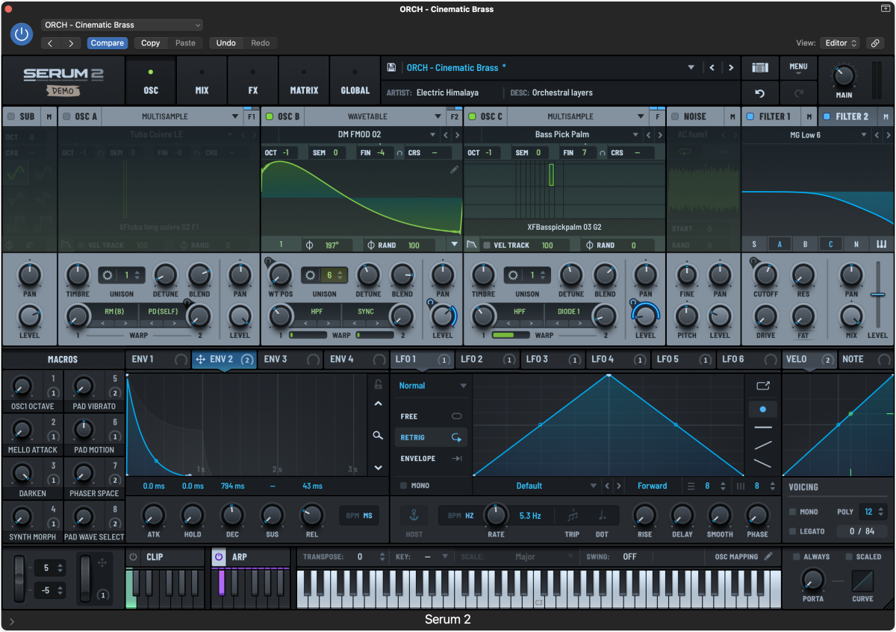The height and width of the screenshot is (632, 896).
Task: Click the MENU button
Action: pos(798,68)
